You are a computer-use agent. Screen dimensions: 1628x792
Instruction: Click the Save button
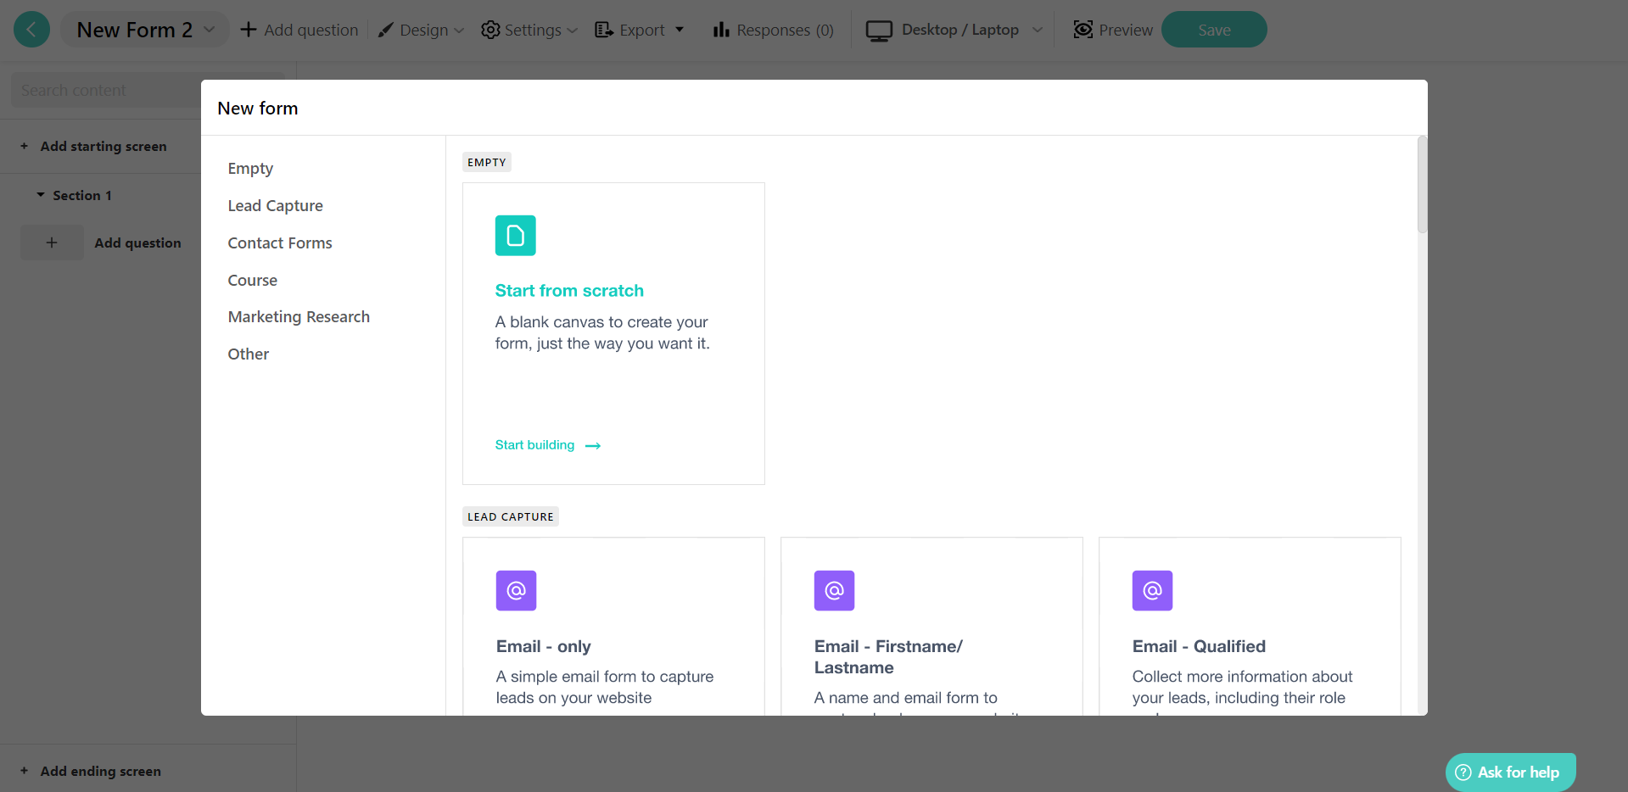1213,29
